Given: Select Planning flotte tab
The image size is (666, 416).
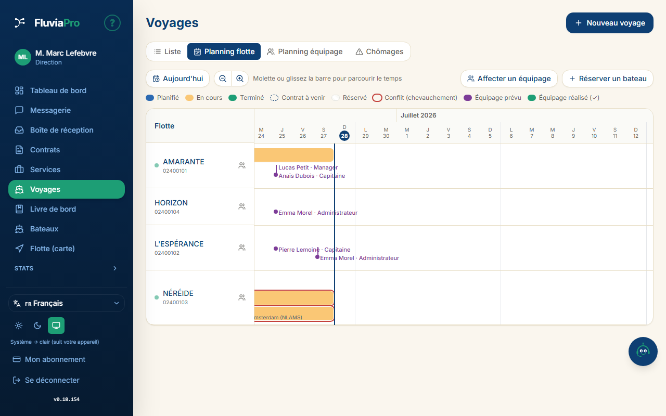Looking at the screenshot, I should pyautogui.click(x=224, y=51).
